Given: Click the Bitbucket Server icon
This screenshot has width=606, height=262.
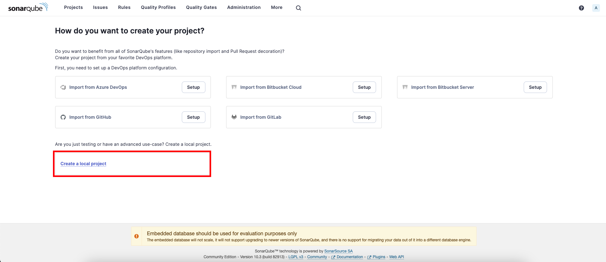Looking at the screenshot, I should (x=405, y=87).
